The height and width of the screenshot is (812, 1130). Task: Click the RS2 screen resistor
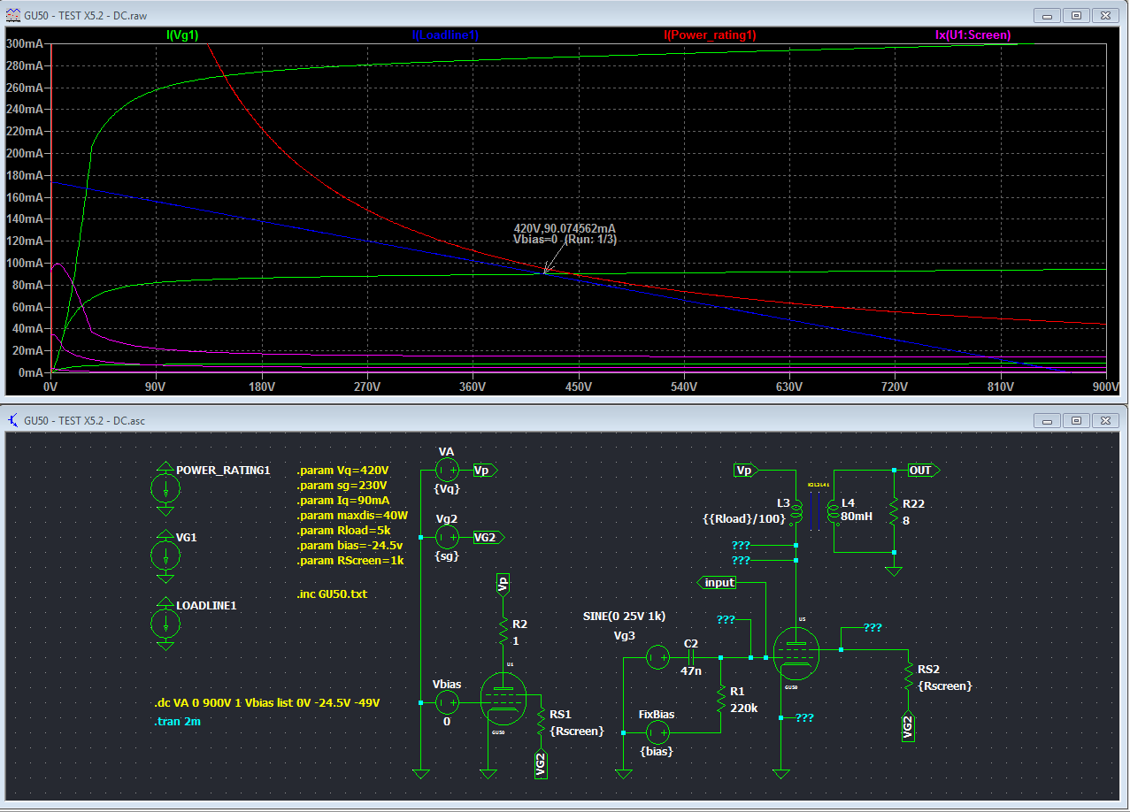pyautogui.click(x=908, y=677)
